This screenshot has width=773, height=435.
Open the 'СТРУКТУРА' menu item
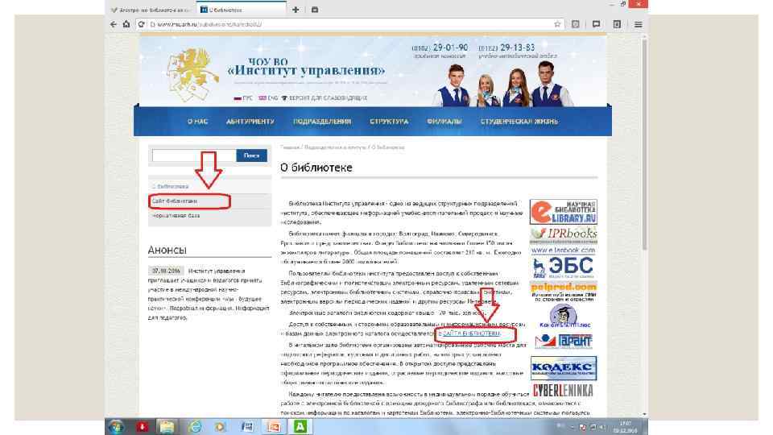[389, 122]
